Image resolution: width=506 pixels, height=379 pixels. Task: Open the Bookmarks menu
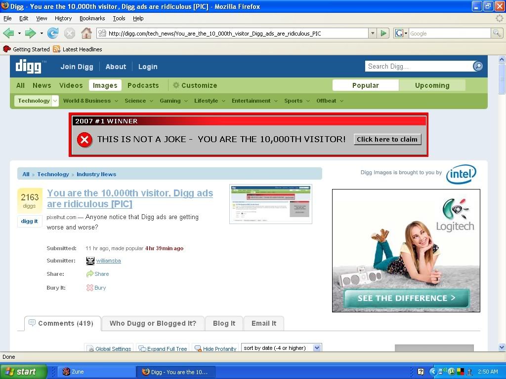click(x=92, y=18)
